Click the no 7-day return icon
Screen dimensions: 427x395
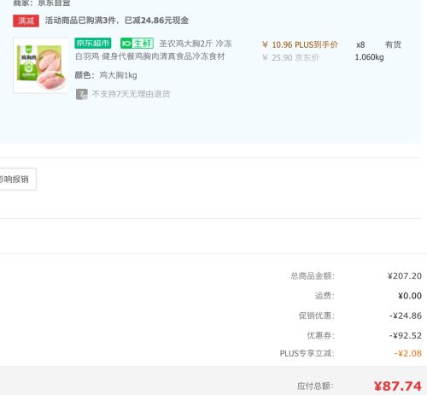(x=82, y=94)
